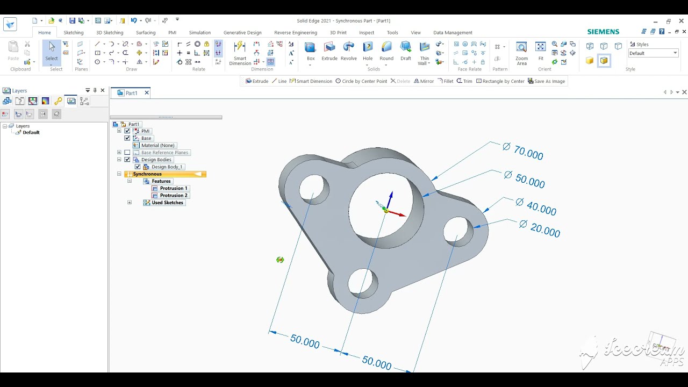688x387 pixels.
Task: Click the Ø 70.000 dimension label
Action: click(x=523, y=152)
